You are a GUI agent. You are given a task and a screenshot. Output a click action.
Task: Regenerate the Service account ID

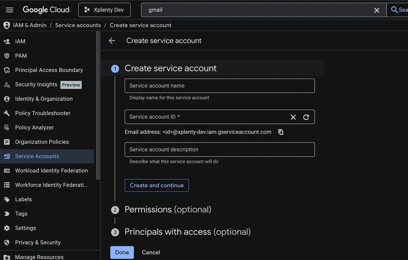pyautogui.click(x=306, y=117)
